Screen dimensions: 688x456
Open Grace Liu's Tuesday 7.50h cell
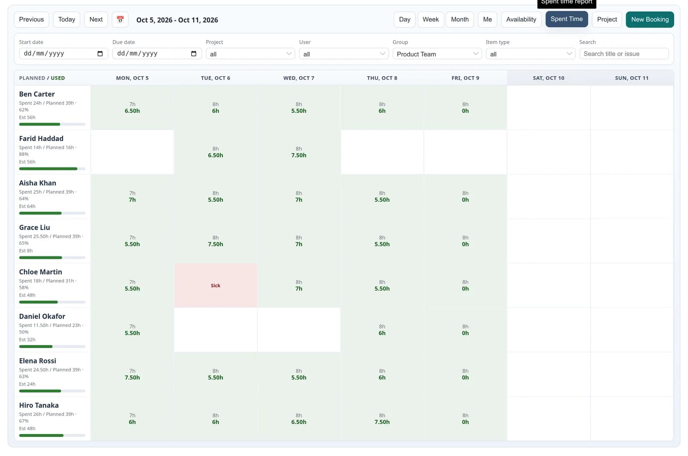coord(215,241)
